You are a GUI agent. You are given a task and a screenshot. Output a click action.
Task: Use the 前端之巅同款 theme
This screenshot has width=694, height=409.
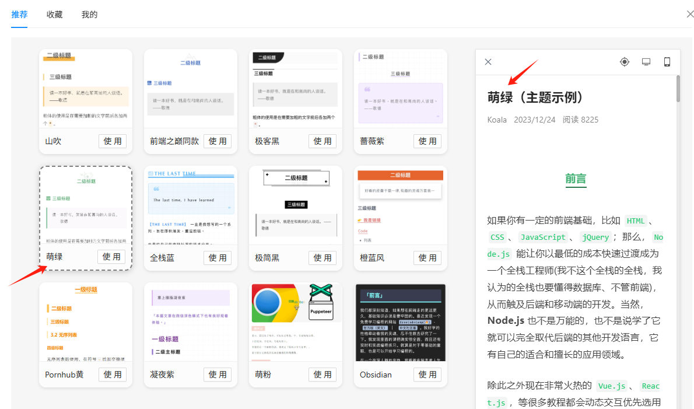pyautogui.click(x=218, y=141)
